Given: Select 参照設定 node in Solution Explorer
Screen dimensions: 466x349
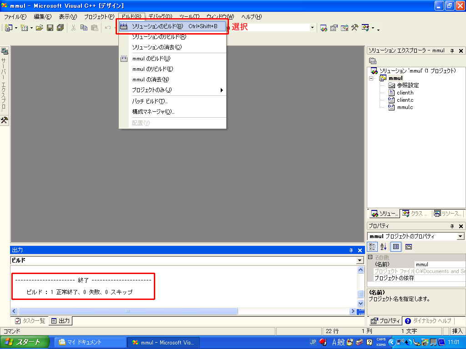Looking at the screenshot, I should click(x=408, y=85).
